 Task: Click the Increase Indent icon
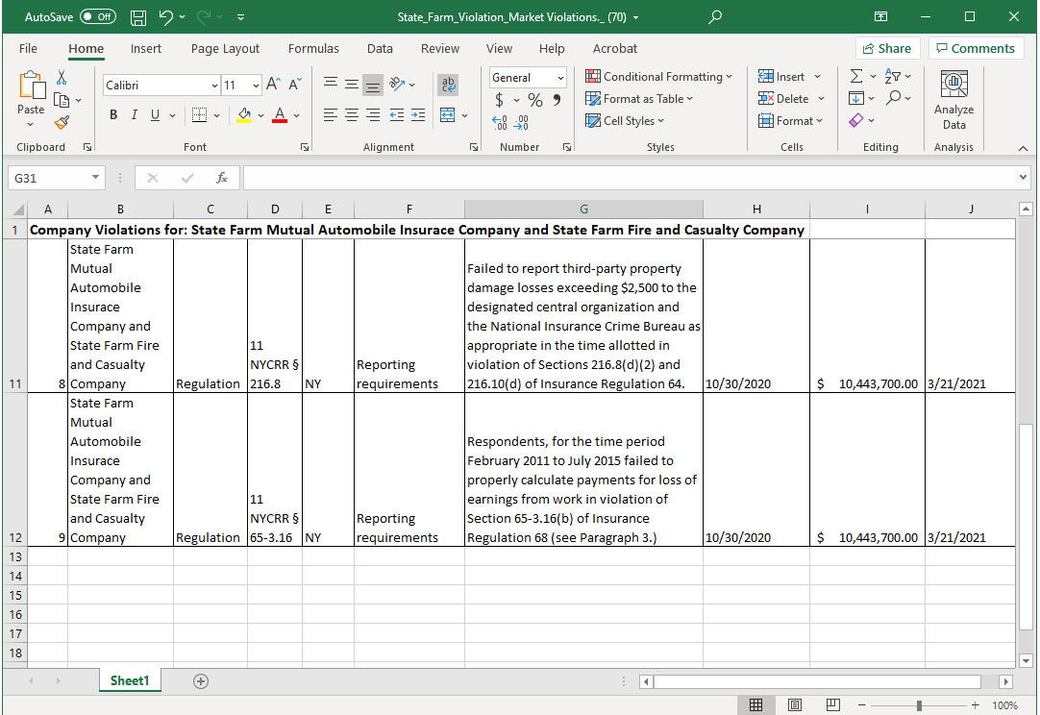418,114
